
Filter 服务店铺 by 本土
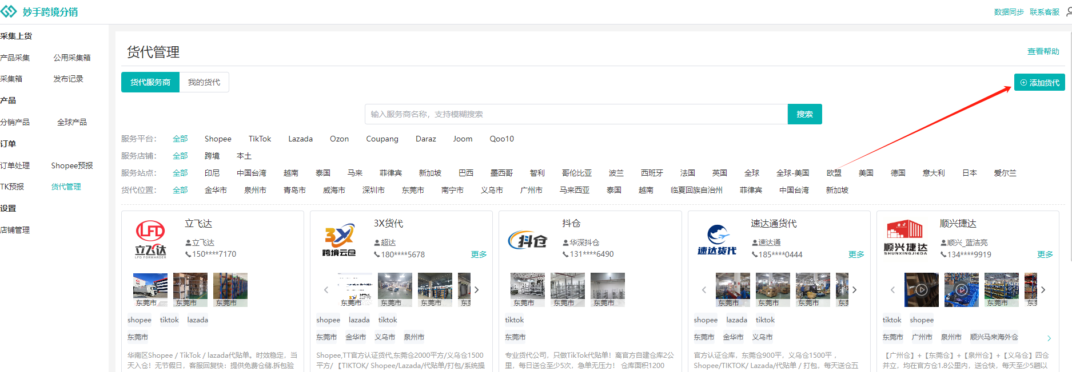tap(244, 156)
